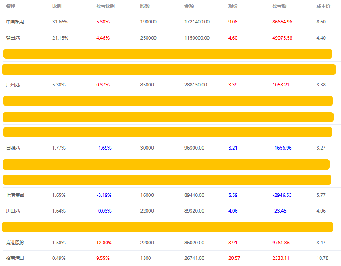Click the -3.19% loss ratio
Viewport: 341px width, 266px height.
(104, 196)
